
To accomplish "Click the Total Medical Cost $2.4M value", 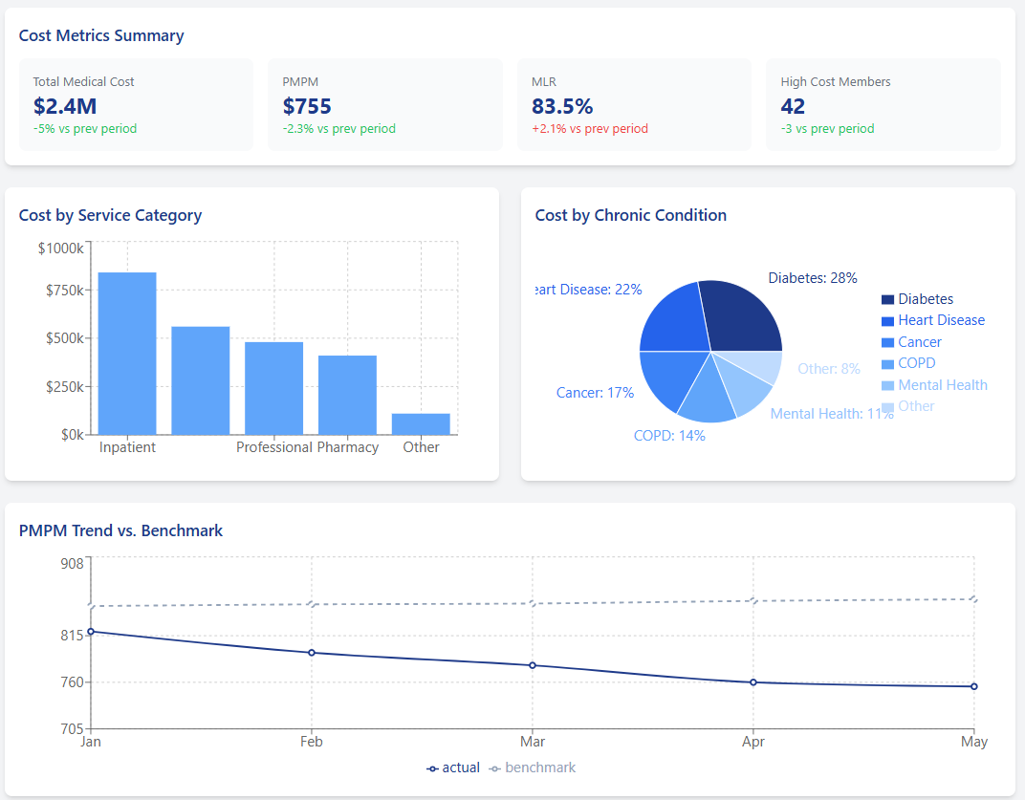I will [65, 106].
